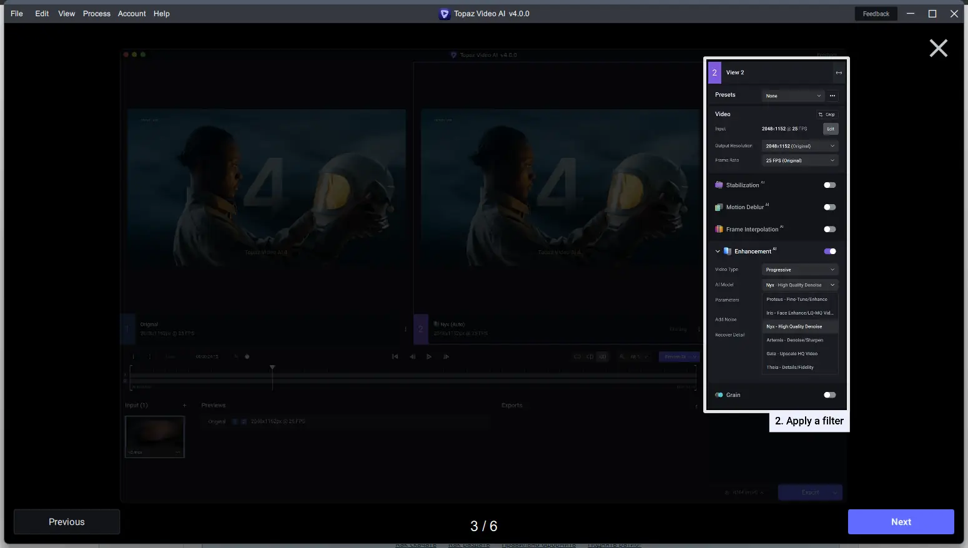Click the Stabilization filter icon

[719, 185]
